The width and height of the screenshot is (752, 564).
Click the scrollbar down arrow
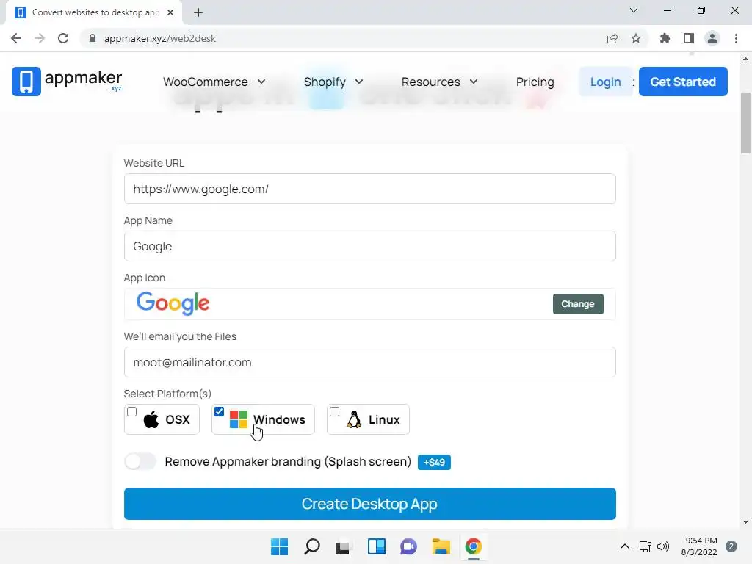745,522
